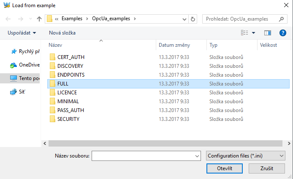The image size is (293, 179).
Task: Click the Síť network item
Action: coord(22,92)
